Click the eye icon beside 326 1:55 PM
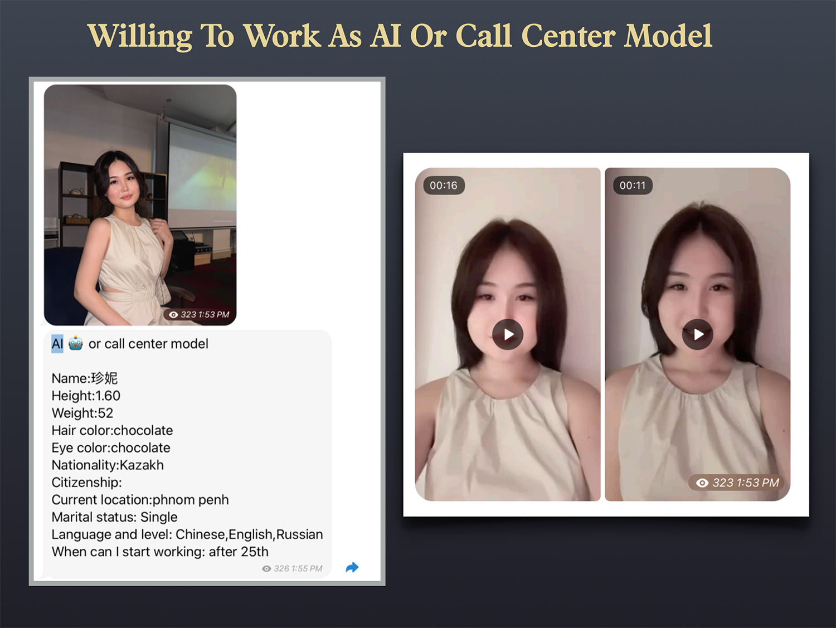Screen dimensions: 836x628 tap(266, 568)
